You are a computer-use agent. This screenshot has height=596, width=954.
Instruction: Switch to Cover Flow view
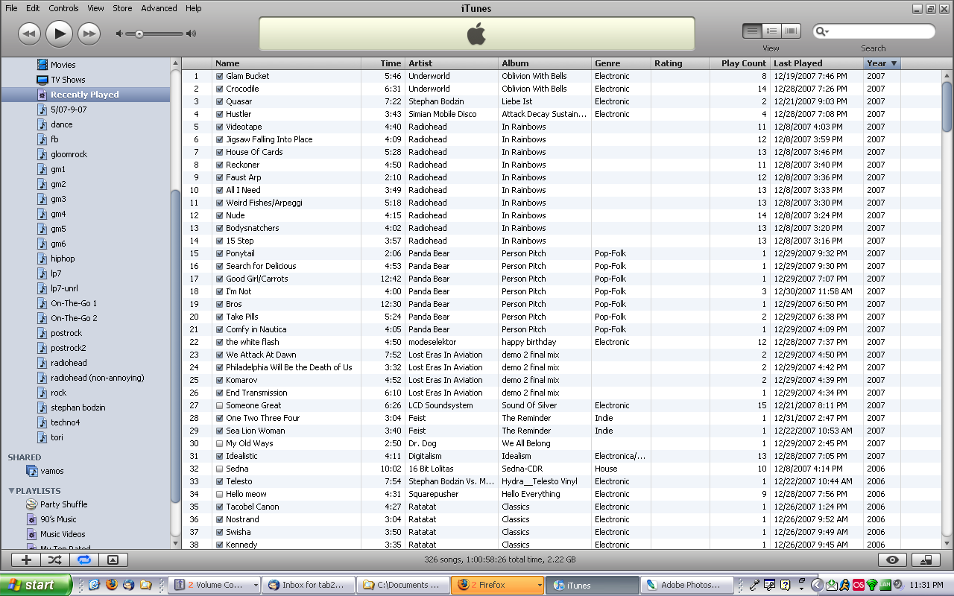tap(791, 31)
